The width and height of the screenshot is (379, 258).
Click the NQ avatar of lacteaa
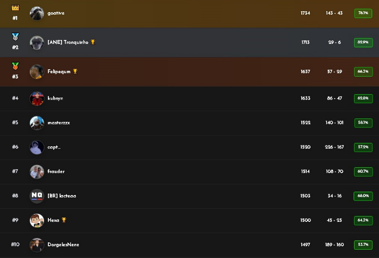click(x=37, y=196)
